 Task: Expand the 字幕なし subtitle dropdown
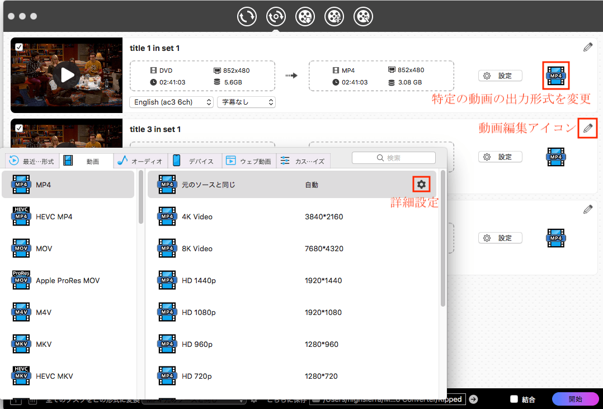[246, 102]
